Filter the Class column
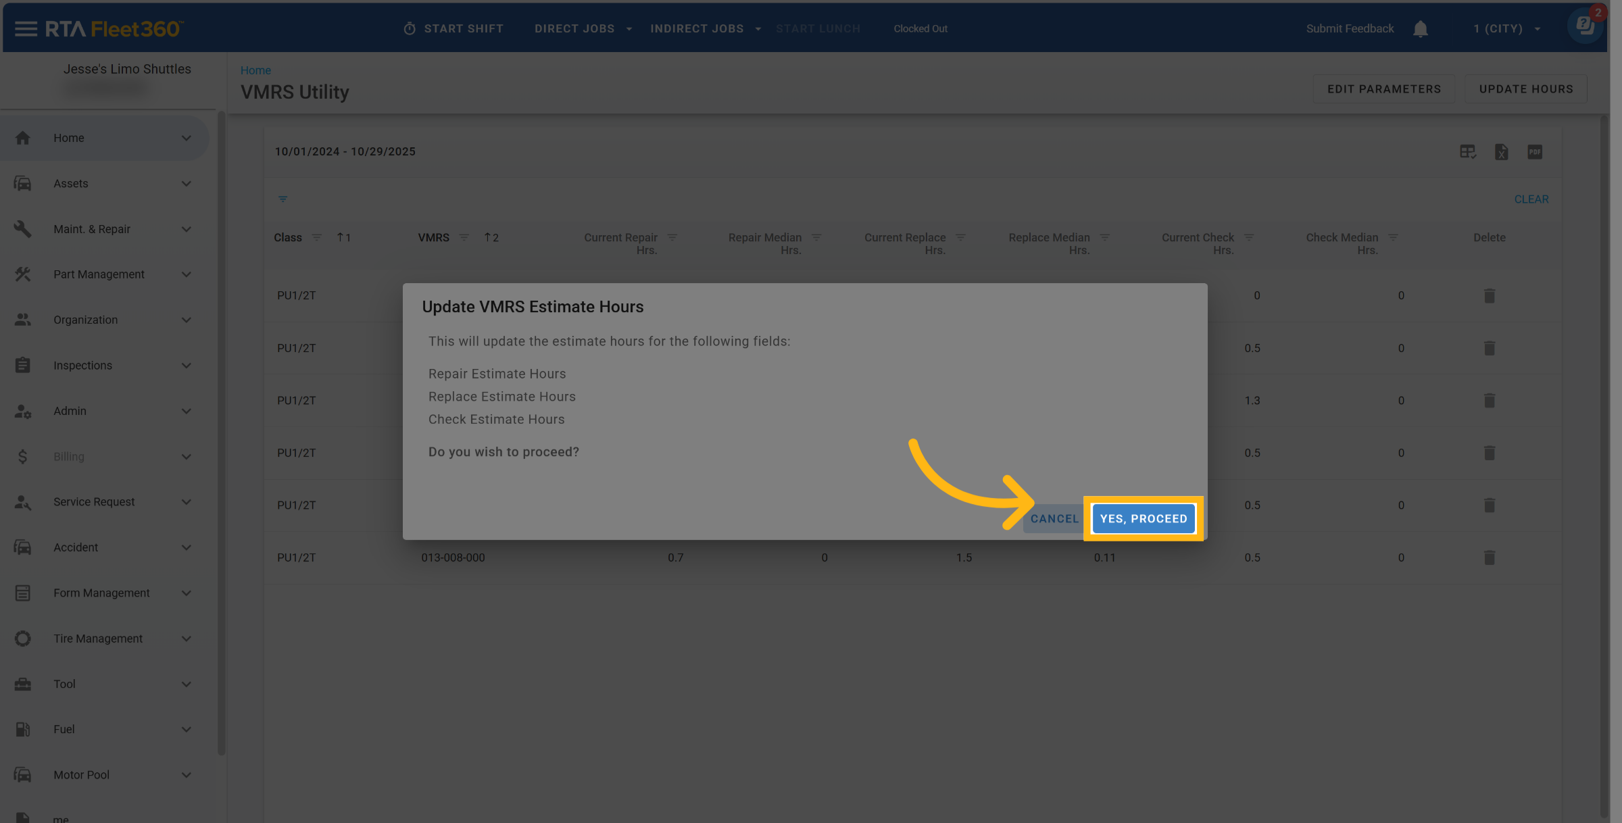Image resolution: width=1622 pixels, height=823 pixels. coord(316,238)
